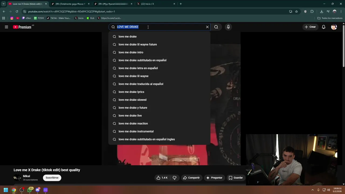Viewport: 345px width, 194px height.
Task: Select suggestion "love me drake"
Action: [159, 37]
